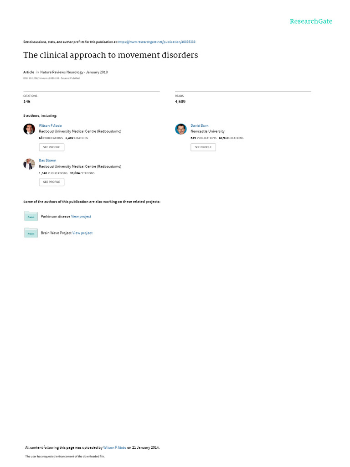Image resolution: width=350 pixels, height=467 pixels.
Task: Click David Burn's profile photo
Action: [180, 129]
